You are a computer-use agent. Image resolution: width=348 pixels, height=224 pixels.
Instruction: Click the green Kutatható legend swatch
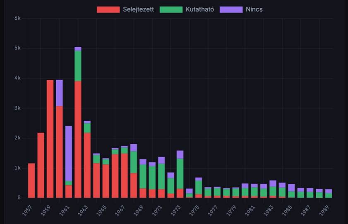click(171, 10)
